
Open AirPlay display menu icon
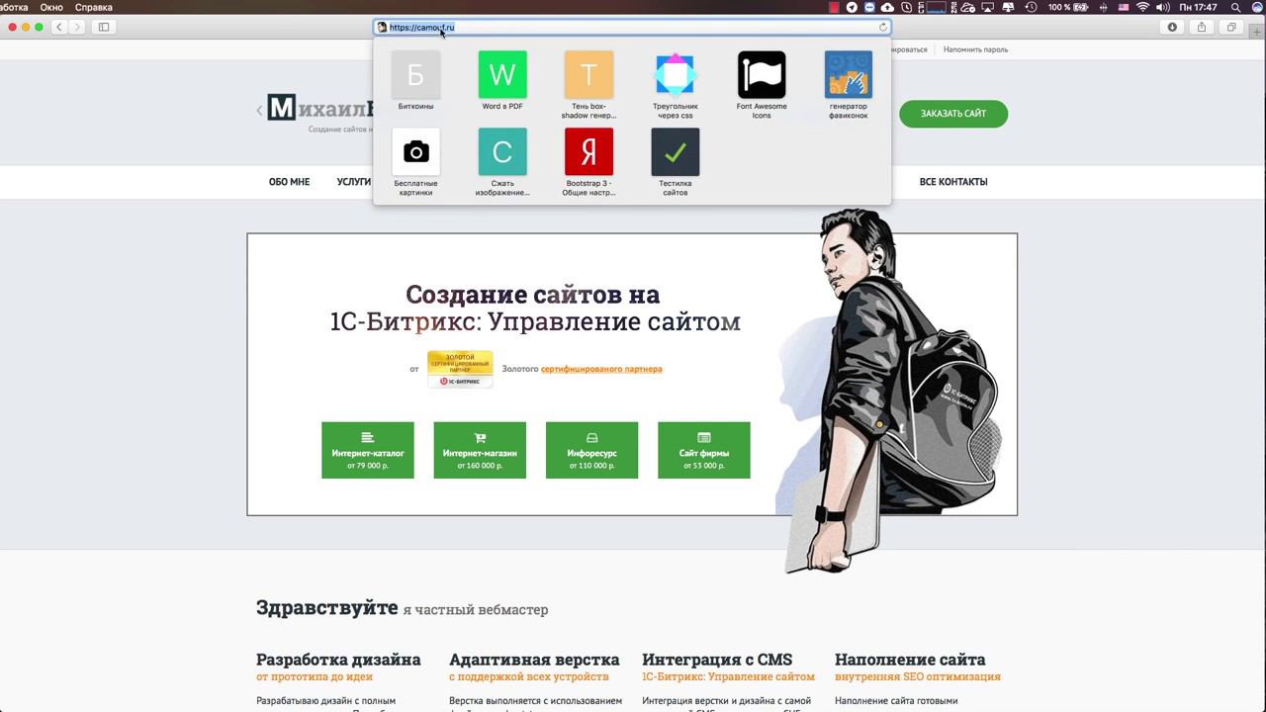[x=987, y=7]
